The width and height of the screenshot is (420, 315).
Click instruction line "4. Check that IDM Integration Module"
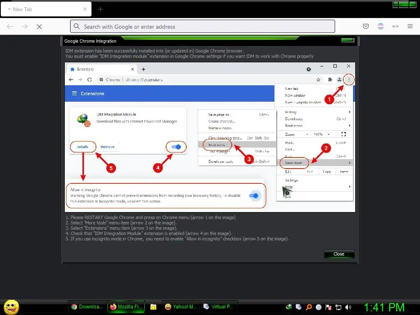click(x=149, y=233)
